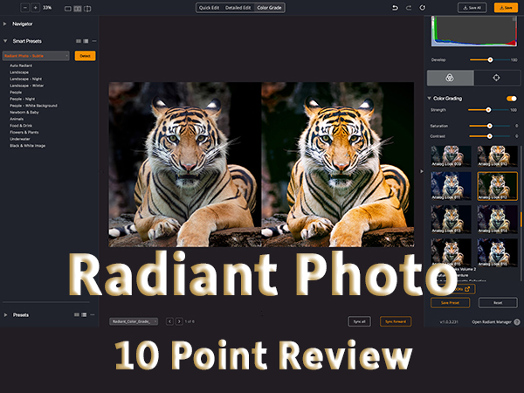Select Food & Drink smart preset
This screenshot has height=393, width=524.
point(21,126)
